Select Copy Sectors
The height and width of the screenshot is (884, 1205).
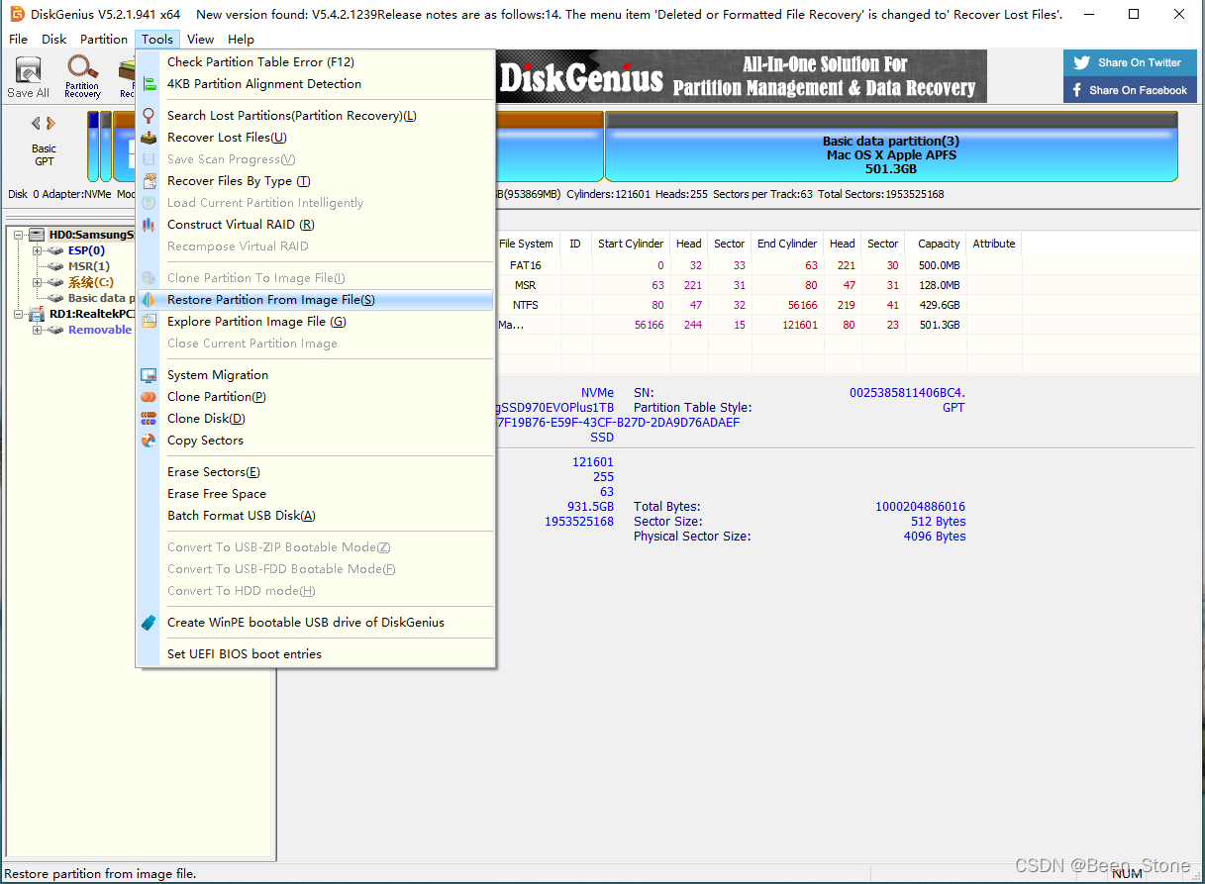(315, 441)
